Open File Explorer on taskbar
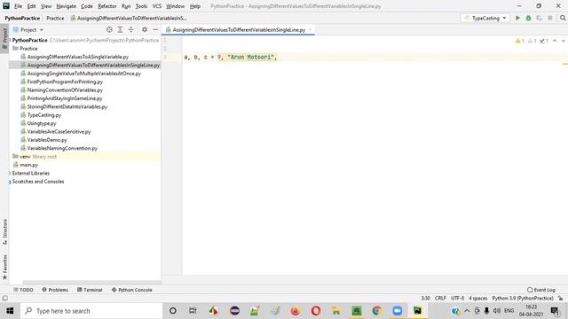This screenshot has width=568, height=319. pyautogui.click(x=335, y=311)
